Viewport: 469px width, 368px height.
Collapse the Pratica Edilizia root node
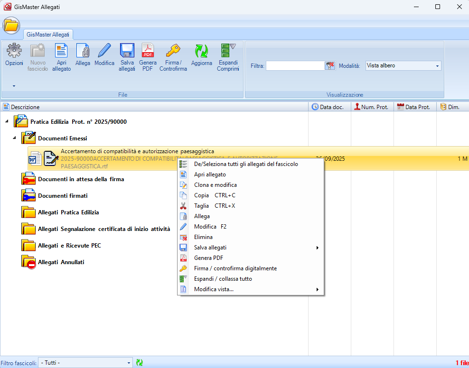[7, 122]
